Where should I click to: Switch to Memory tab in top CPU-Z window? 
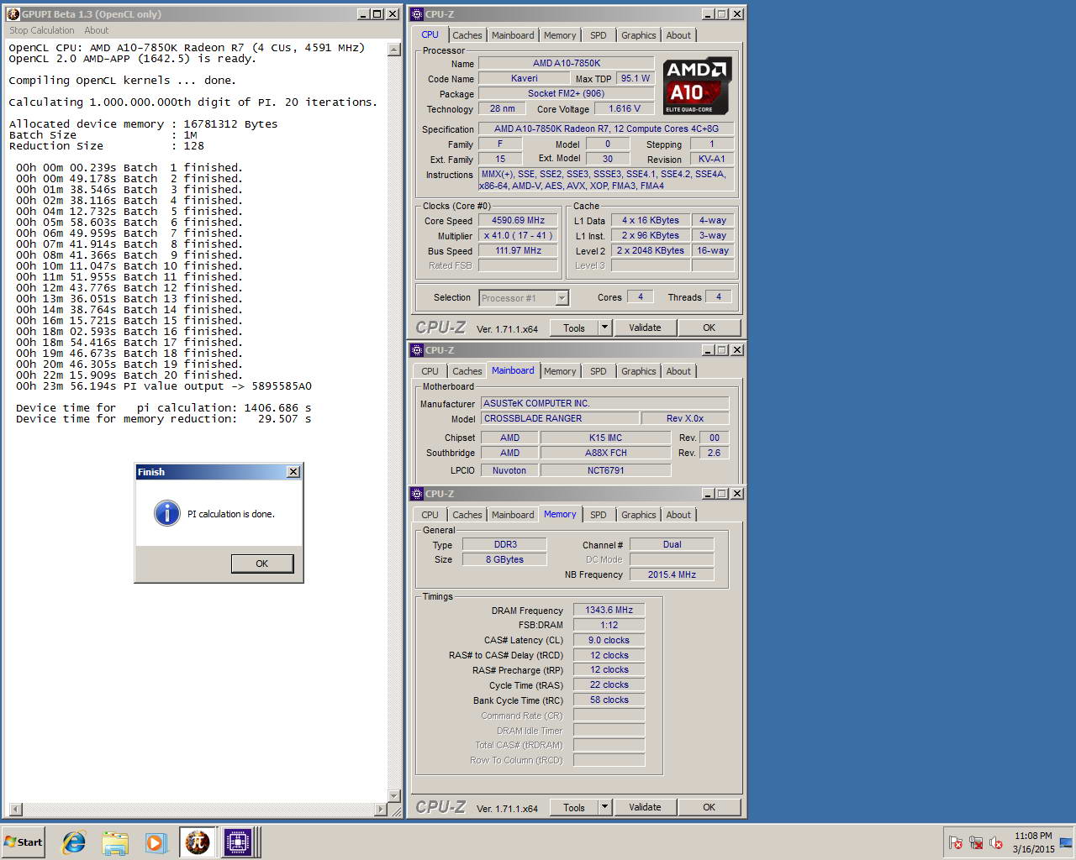point(560,35)
